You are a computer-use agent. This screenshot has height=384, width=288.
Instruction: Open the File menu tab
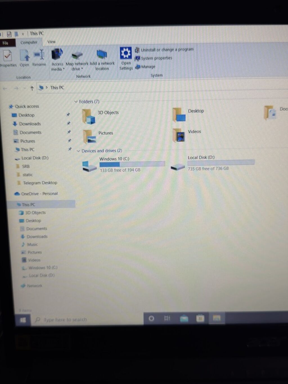(6, 43)
